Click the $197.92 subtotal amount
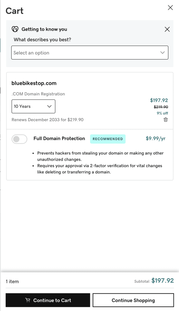This screenshot has height=311, width=179. coord(163,280)
